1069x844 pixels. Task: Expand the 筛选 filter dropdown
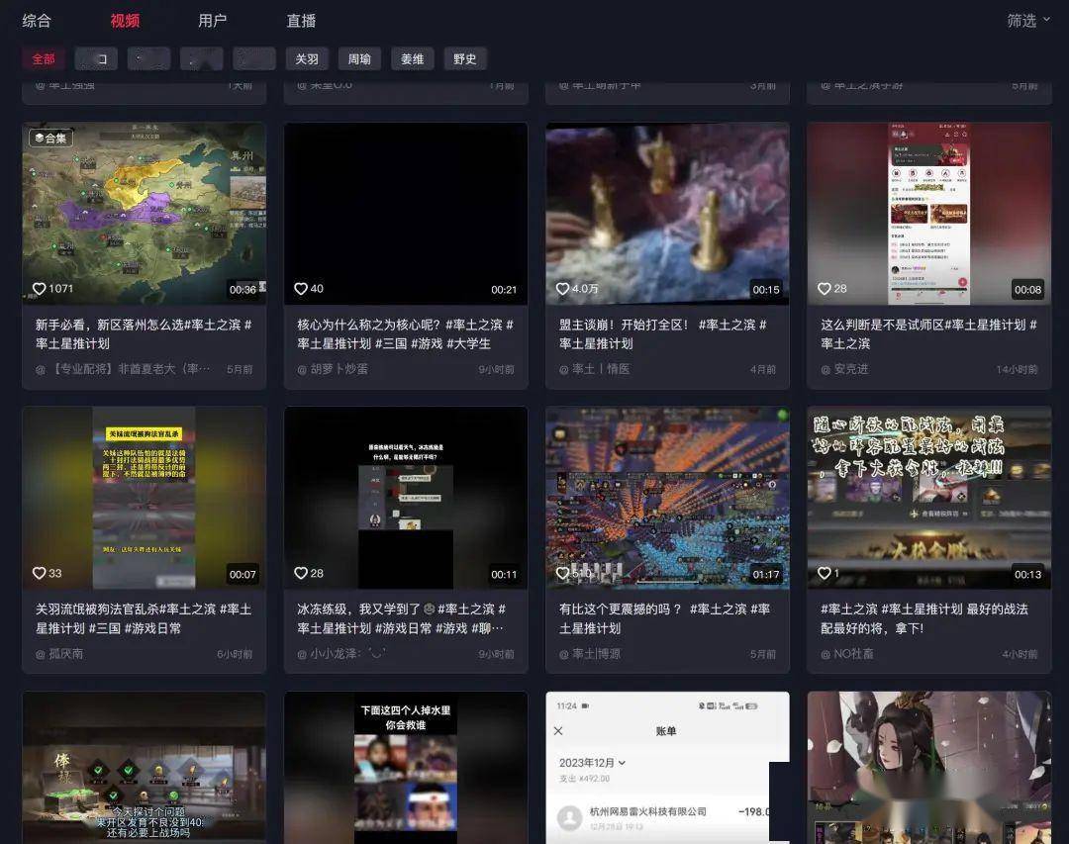click(x=1028, y=21)
